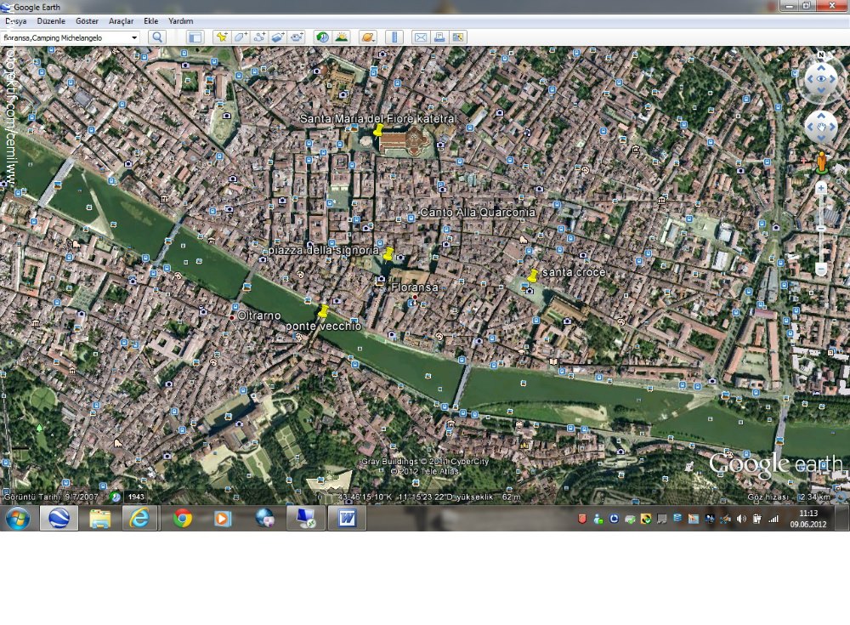This screenshot has width=850, height=625.
Task: Add a polygon with the toolbar
Action: click(241, 37)
